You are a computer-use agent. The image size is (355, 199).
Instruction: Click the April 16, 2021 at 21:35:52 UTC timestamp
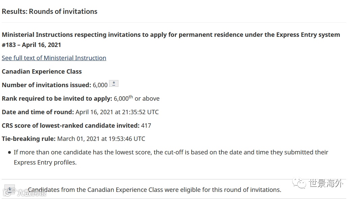[117, 112]
